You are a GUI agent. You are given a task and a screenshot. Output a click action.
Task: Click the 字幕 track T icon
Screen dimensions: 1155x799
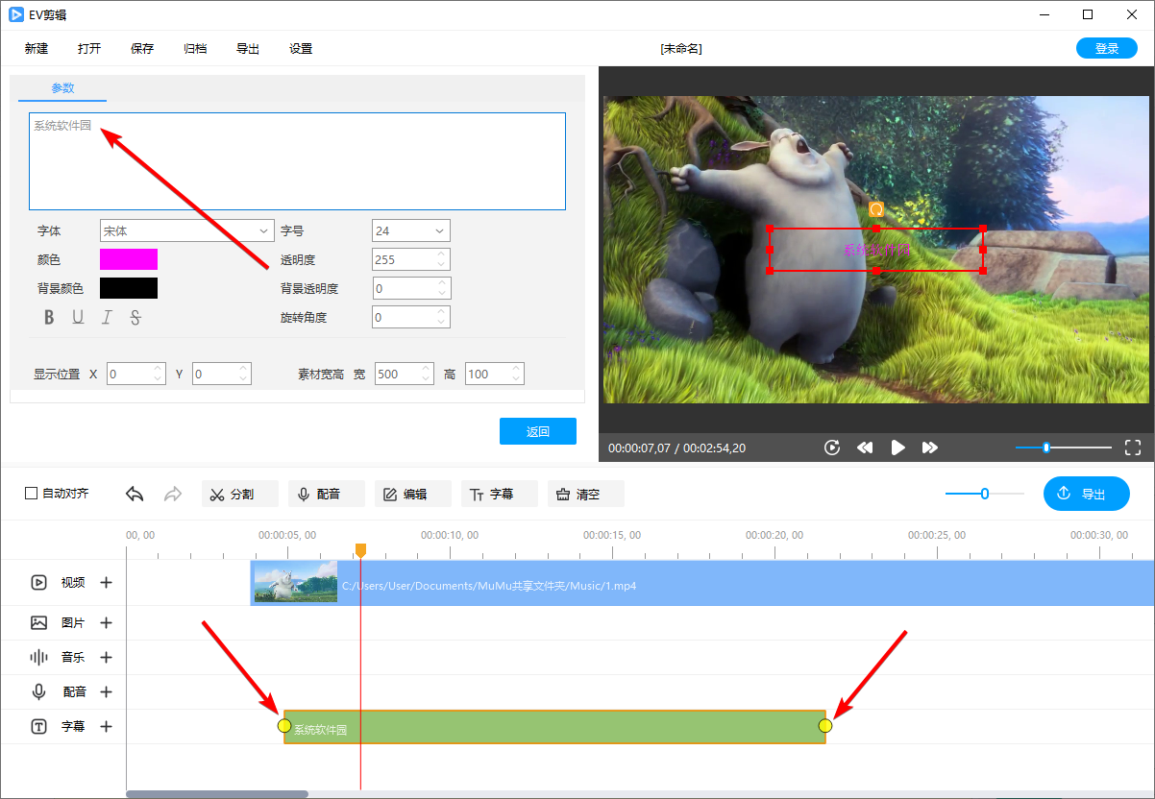pos(38,726)
